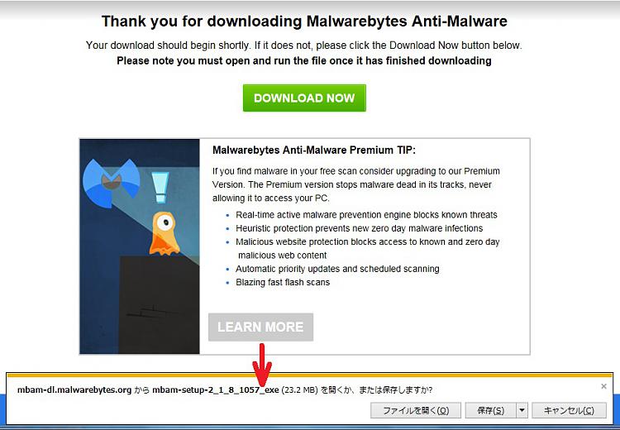Click the Real-time active malware prevention bullet
Screen dimensions: 620x430
(x=366, y=215)
